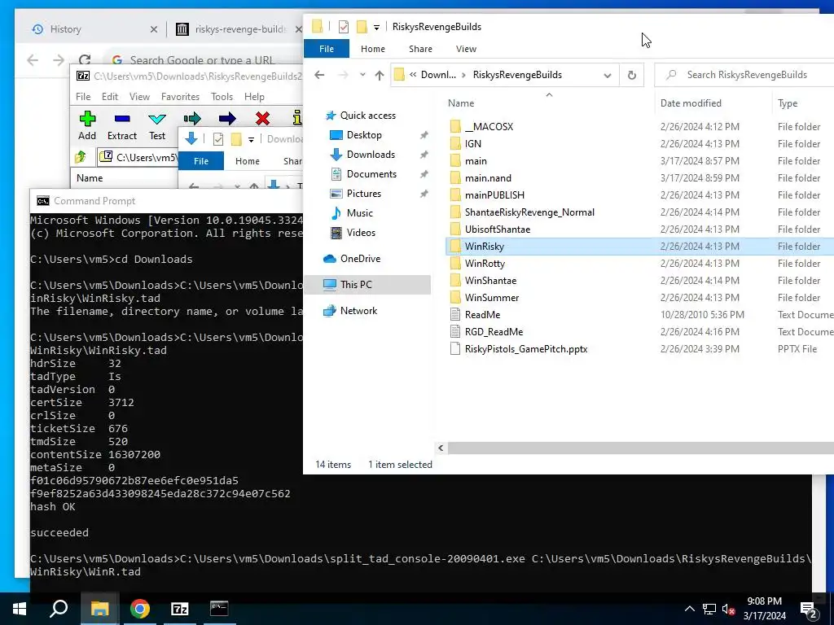
Task: Open the Edit menu in 7-Zip
Action: (x=110, y=97)
